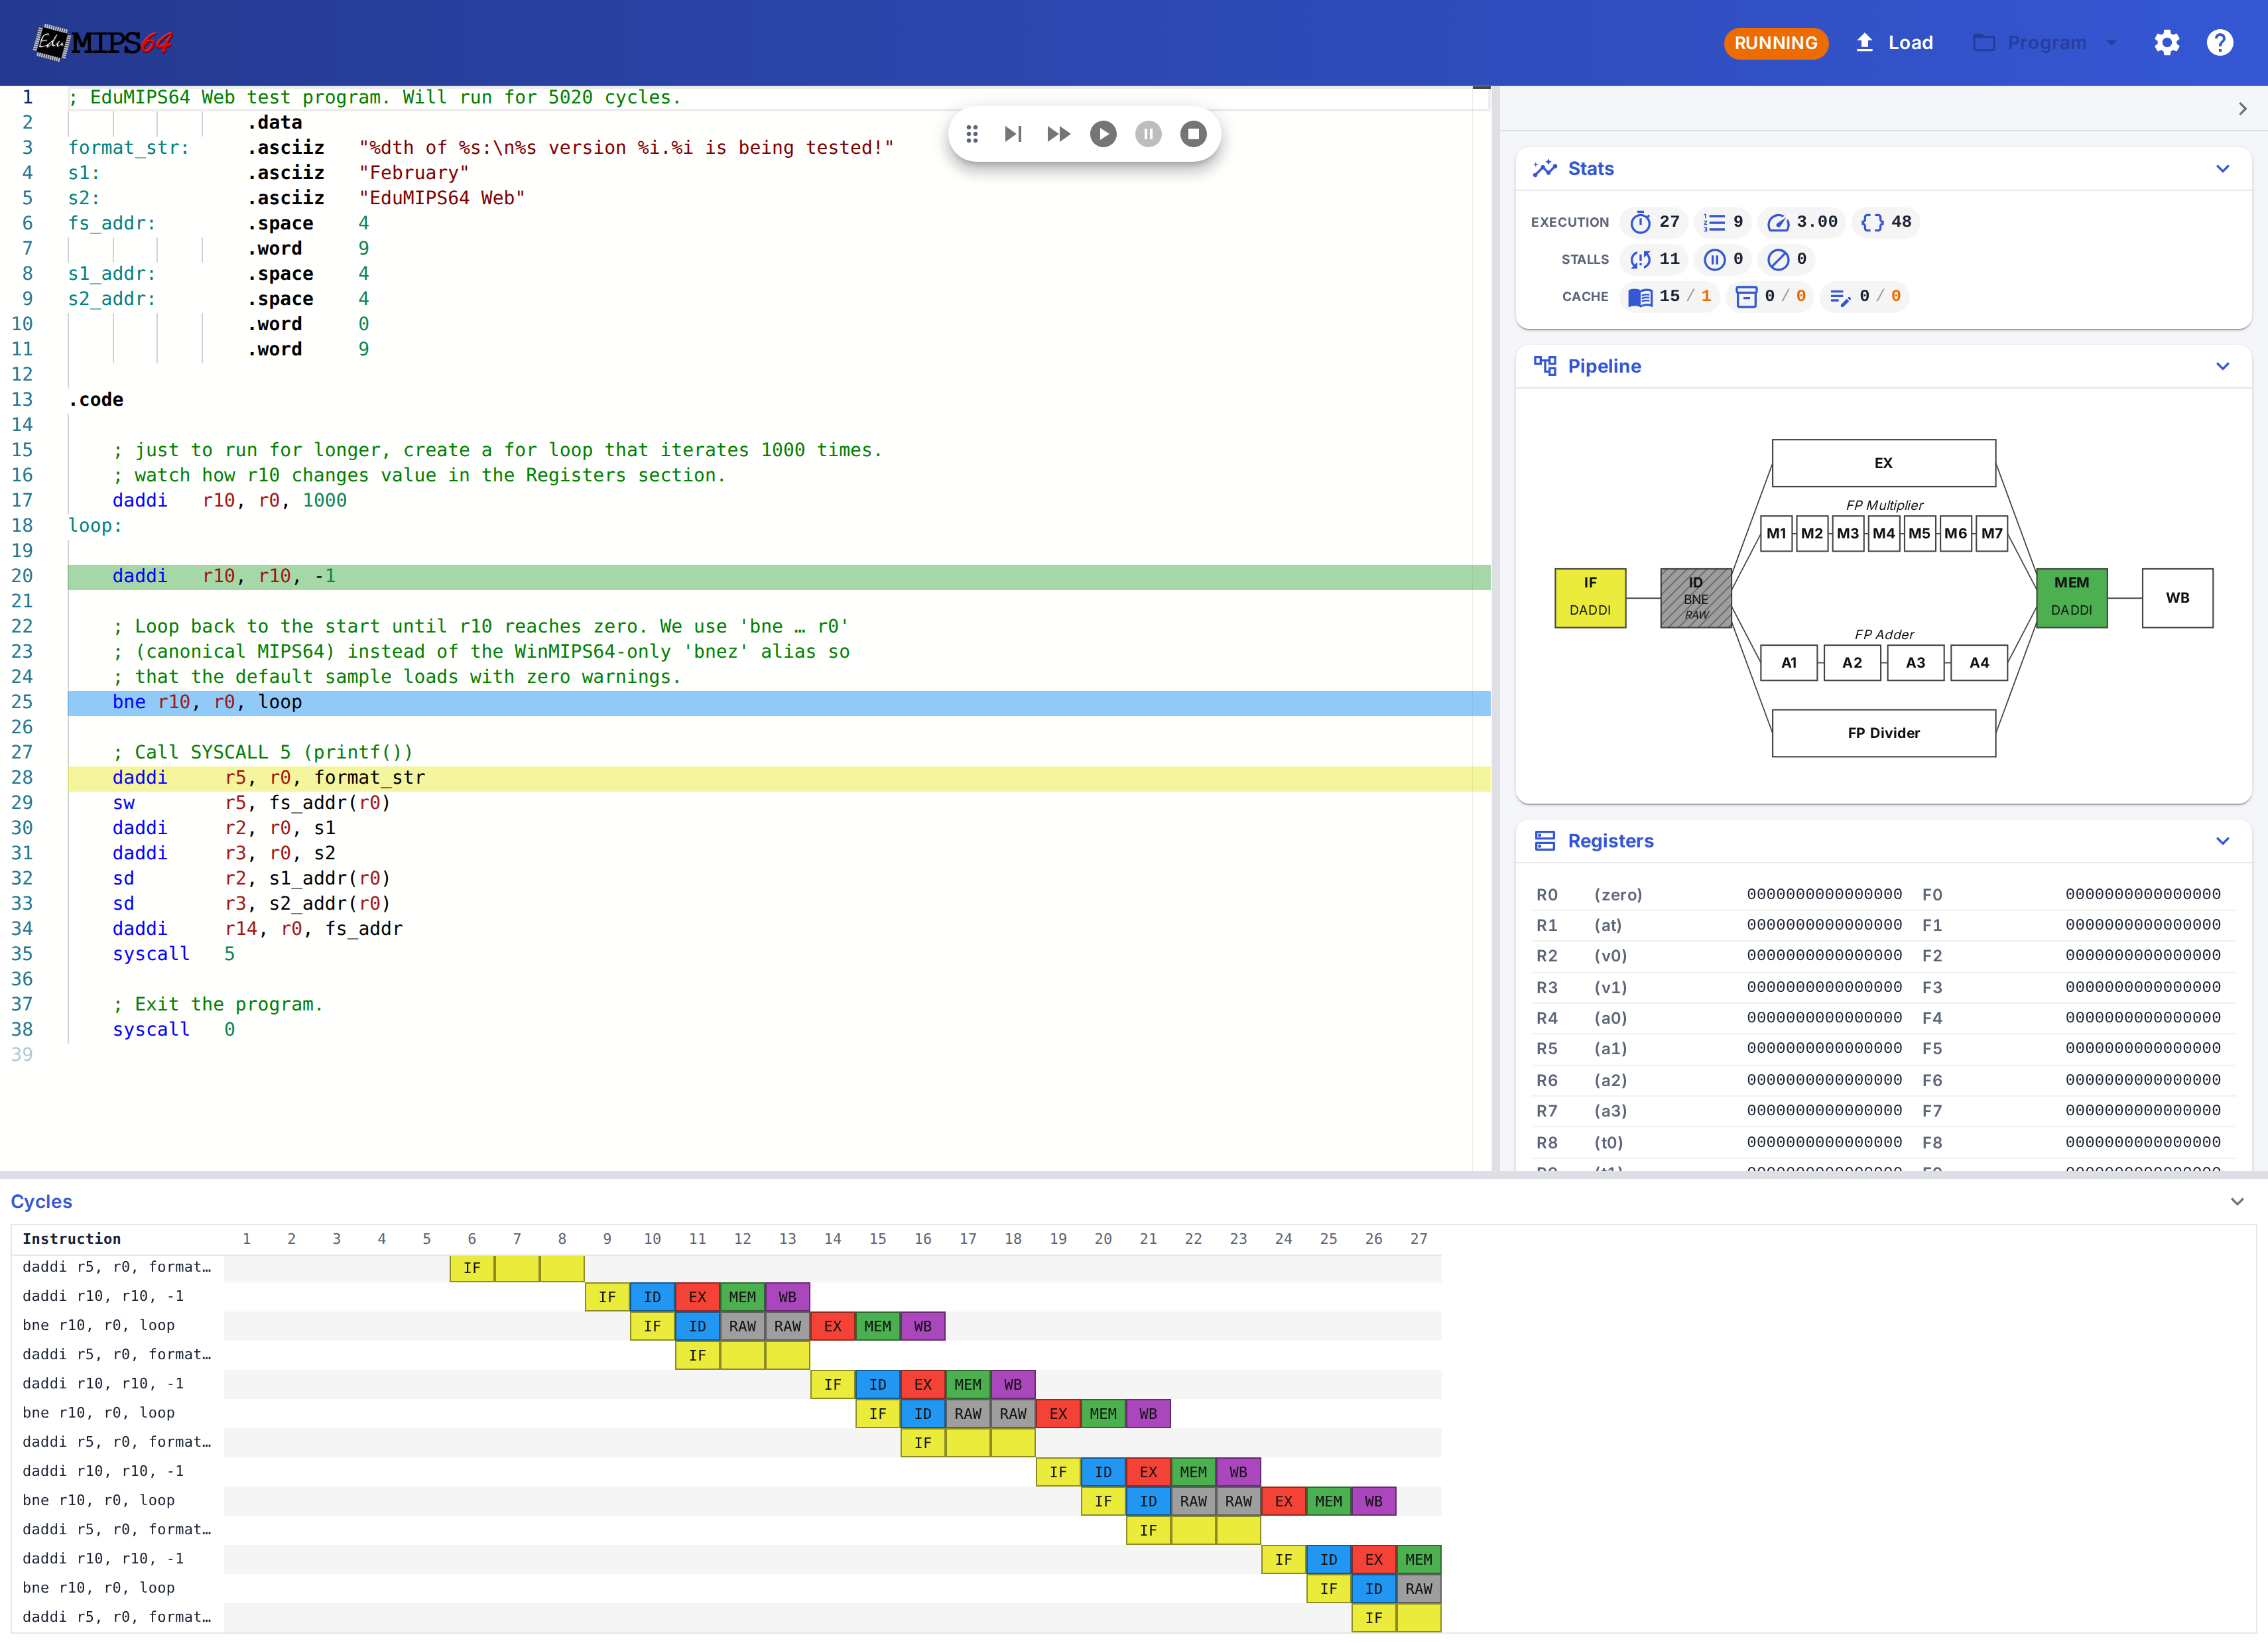Collapse the Cycles panel
This screenshot has height=1643, width=2268.
point(2237,1201)
